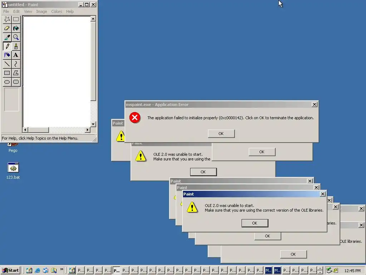Activate the Pick Color eyedropper tool
366x275 pixels.
pos(7,37)
